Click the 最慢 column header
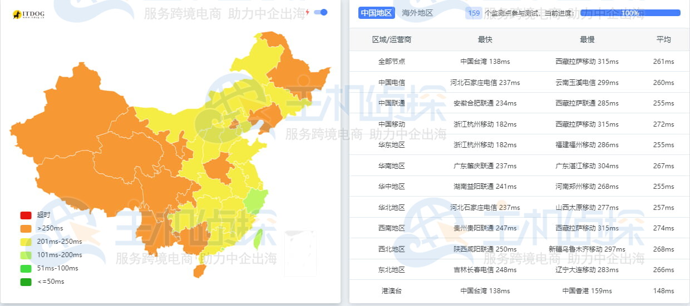Screen dimensions: 690x306 pyautogui.click(x=587, y=39)
